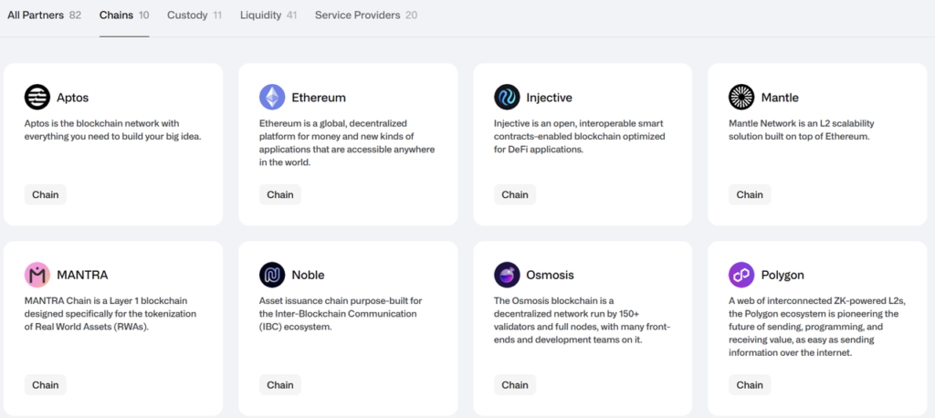Open the Osmosis card title
Image resolution: width=935 pixels, height=418 pixels.
[x=550, y=275]
